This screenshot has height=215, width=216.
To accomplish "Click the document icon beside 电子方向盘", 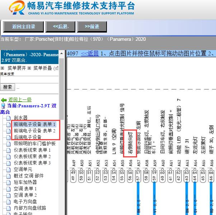I will pyautogui.click(x=8, y=202).
